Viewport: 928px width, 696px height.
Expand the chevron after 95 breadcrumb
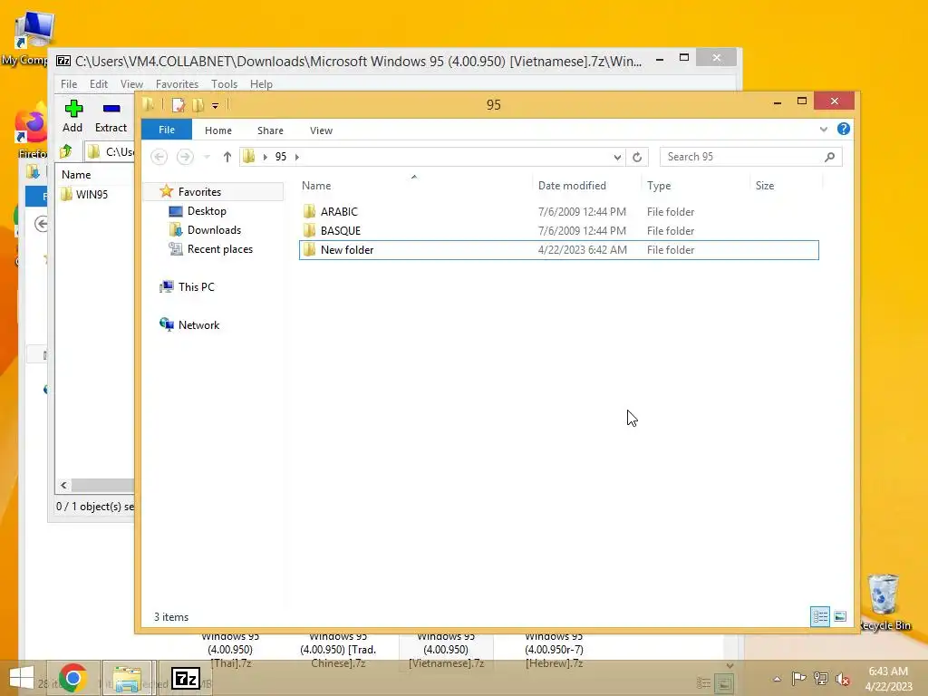tap(297, 157)
